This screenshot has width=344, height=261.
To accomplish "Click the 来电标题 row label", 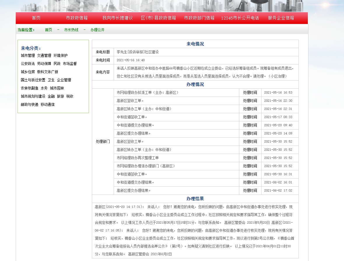I will pos(103,52).
